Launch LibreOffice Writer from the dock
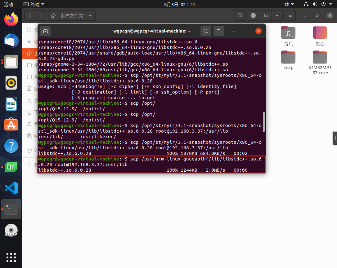The image size is (337, 268). [11, 104]
